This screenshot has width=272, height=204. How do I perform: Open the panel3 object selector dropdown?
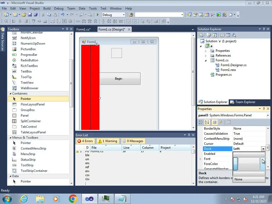click(x=268, y=115)
